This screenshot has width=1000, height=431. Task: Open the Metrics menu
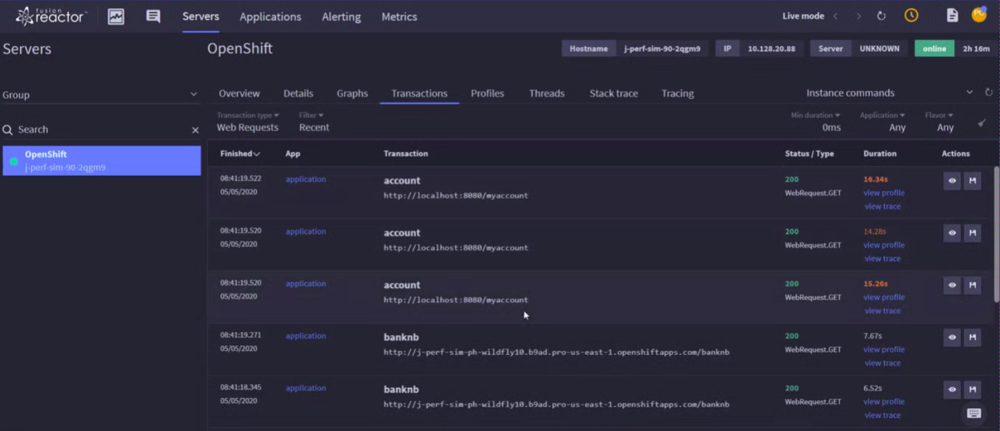(x=399, y=17)
